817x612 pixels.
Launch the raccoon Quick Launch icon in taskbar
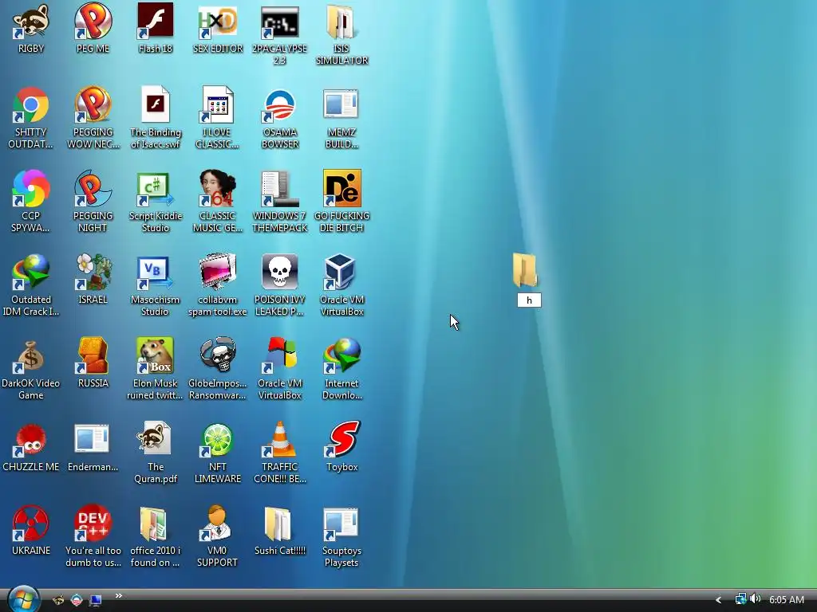coord(58,601)
